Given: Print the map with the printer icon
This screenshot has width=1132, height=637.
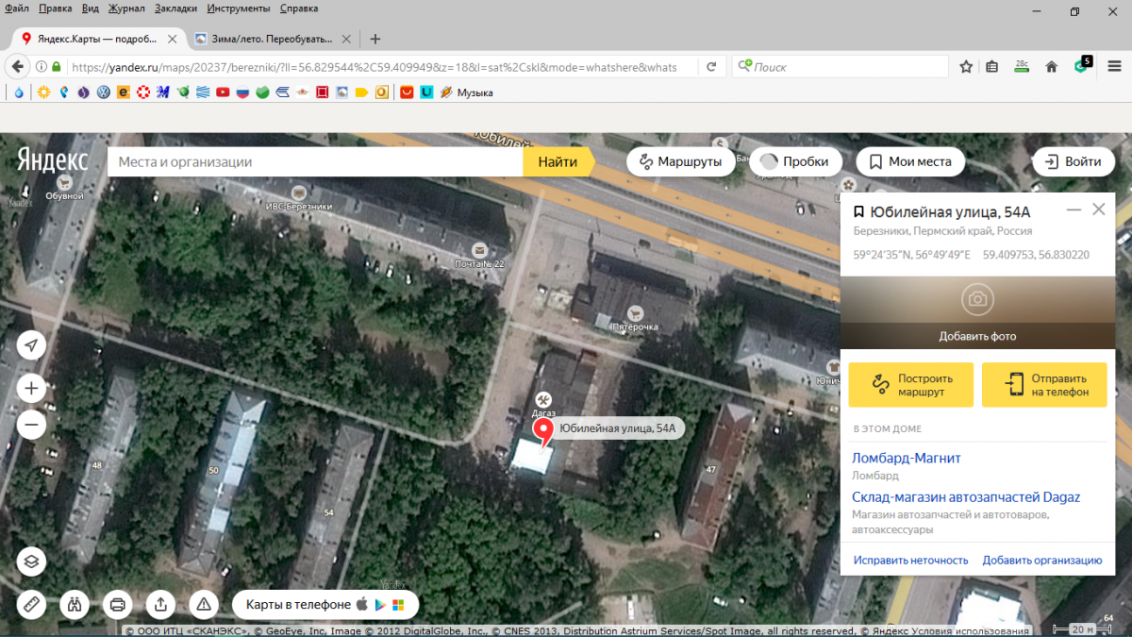Looking at the screenshot, I should (x=117, y=604).
